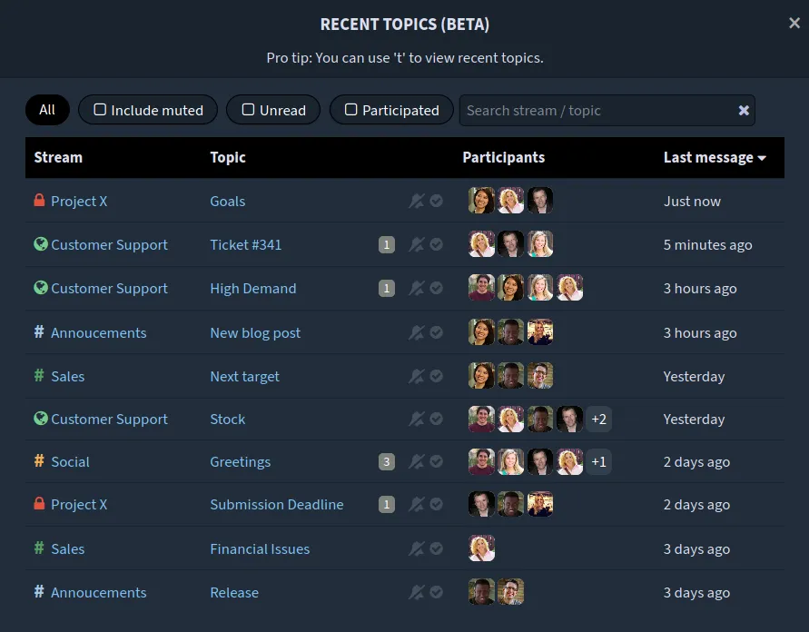The height and width of the screenshot is (632, 809).
Task: Select the All filter tab
Action: (x=47, y=110)
